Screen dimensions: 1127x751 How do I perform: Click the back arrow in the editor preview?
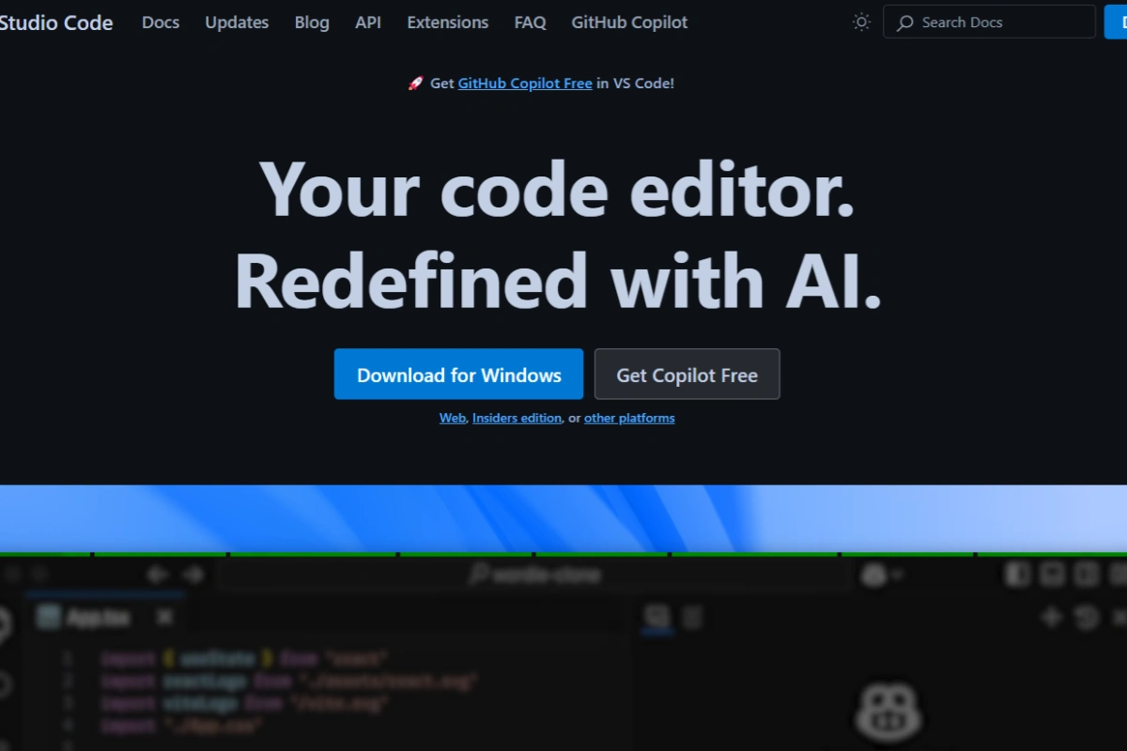(157, 575)
